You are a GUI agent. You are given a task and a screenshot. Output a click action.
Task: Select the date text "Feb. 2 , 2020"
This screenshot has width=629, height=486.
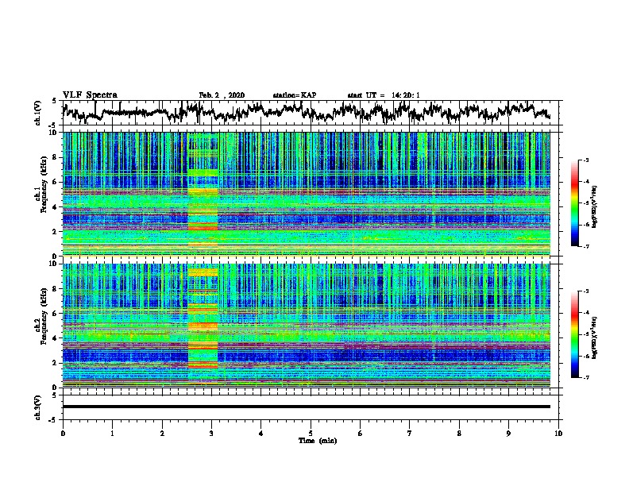[x=222, y=95]
